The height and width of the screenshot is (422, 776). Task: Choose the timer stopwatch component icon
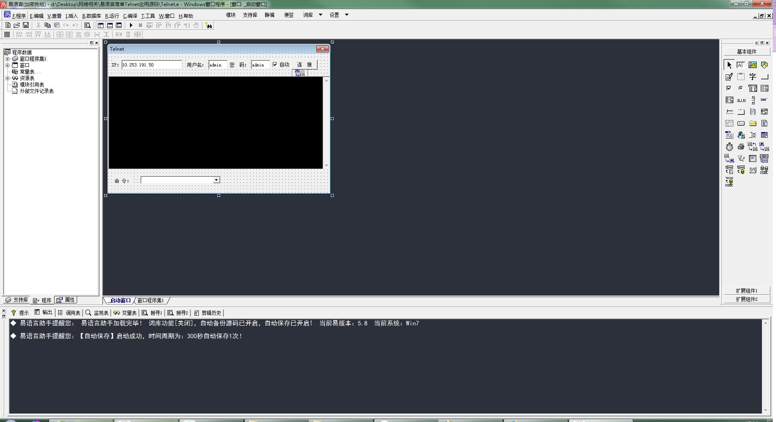click(x=729, y=147)
